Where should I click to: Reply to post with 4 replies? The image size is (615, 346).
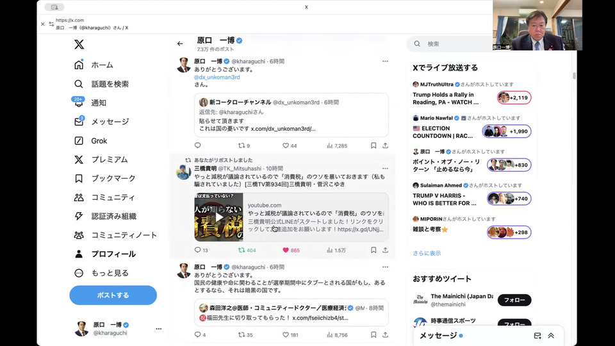tap(200, 334)
